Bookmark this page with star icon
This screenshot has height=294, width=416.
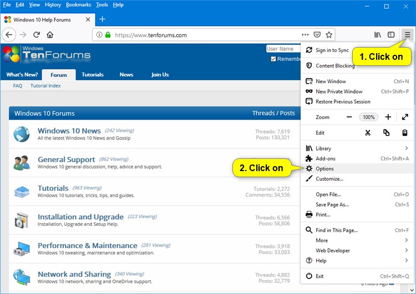(329, 35)
